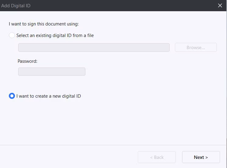227x168 pixels.
Task: Click the "I want to sign this document using:" heading
Action: (x=44, y=24)
